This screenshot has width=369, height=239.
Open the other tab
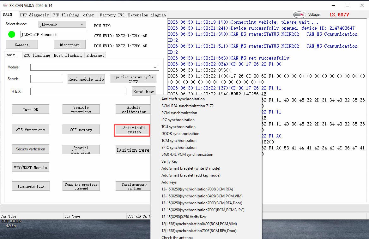click(88, 15)
